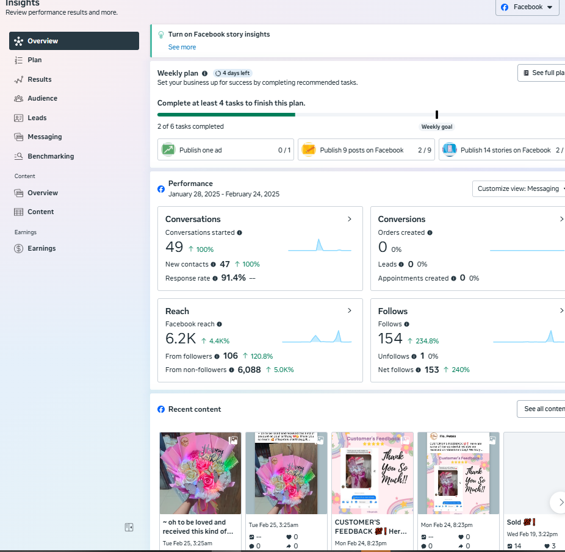Click info icon next to New contacts

[214, 265]
